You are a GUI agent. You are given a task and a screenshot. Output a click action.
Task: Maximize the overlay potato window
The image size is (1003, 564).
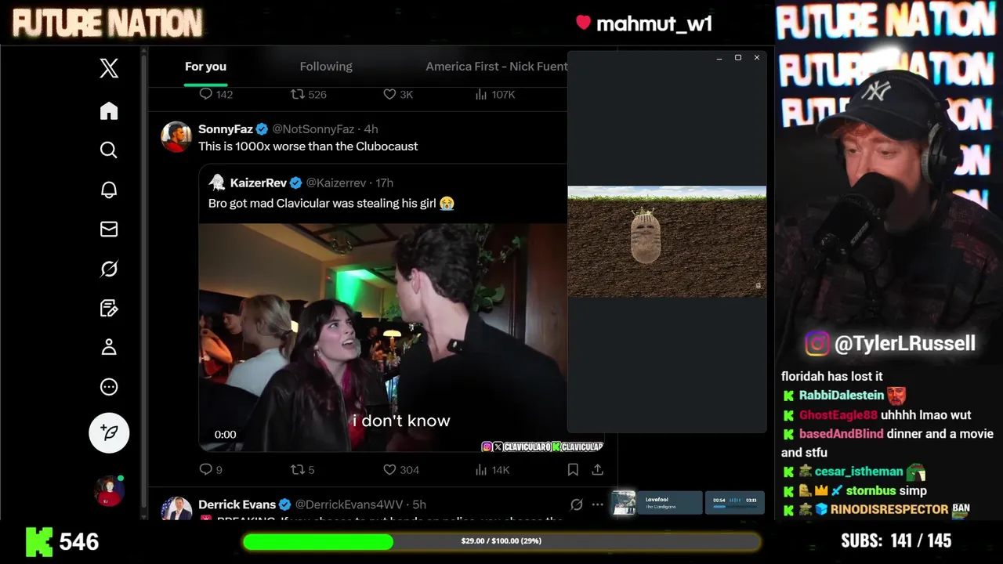click(x=738, y=58)
